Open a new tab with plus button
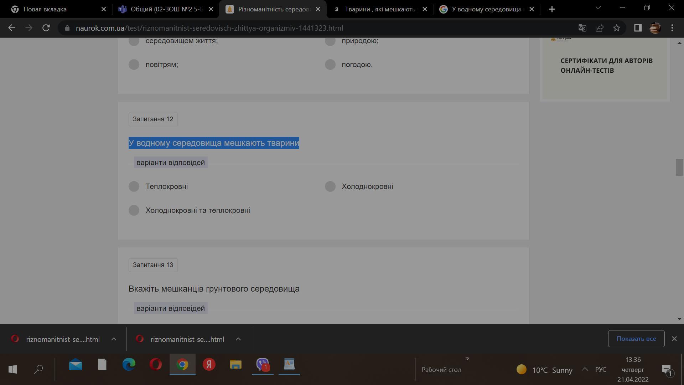 point(552,9)
